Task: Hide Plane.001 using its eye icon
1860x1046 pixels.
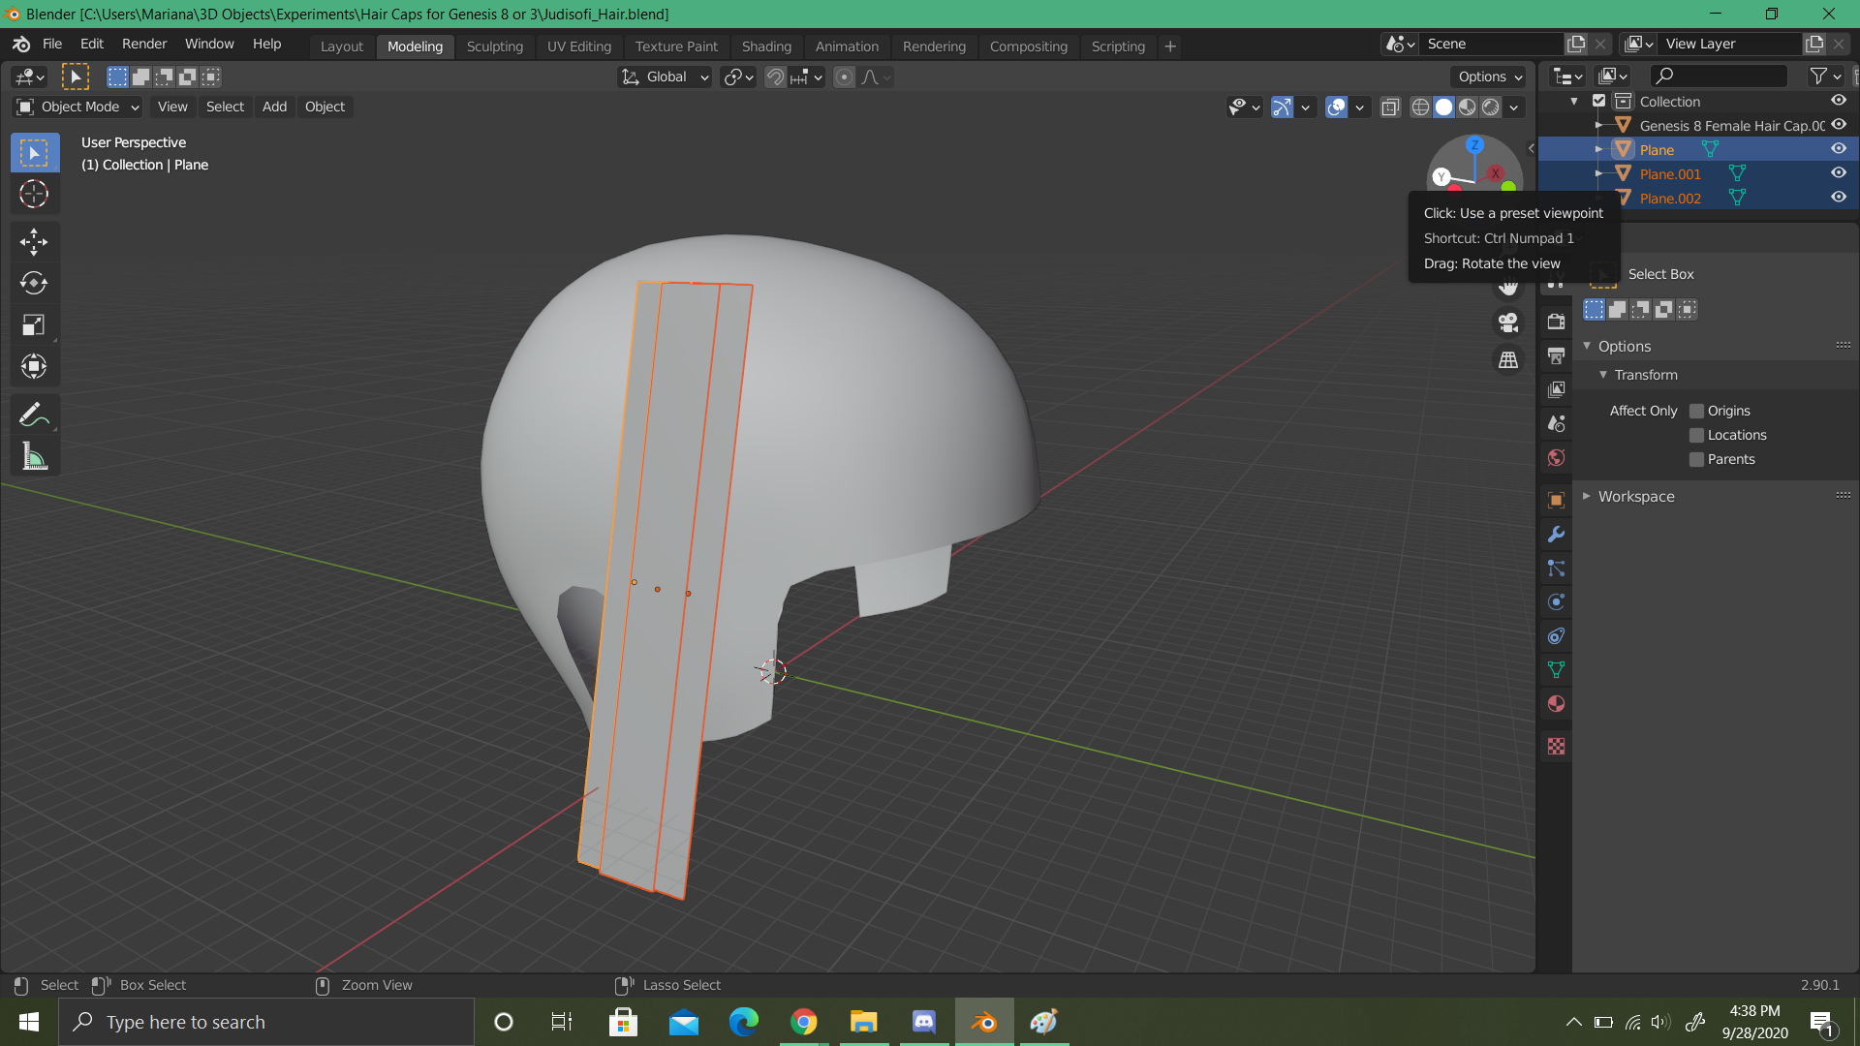Action: (x=1838, y=173)
